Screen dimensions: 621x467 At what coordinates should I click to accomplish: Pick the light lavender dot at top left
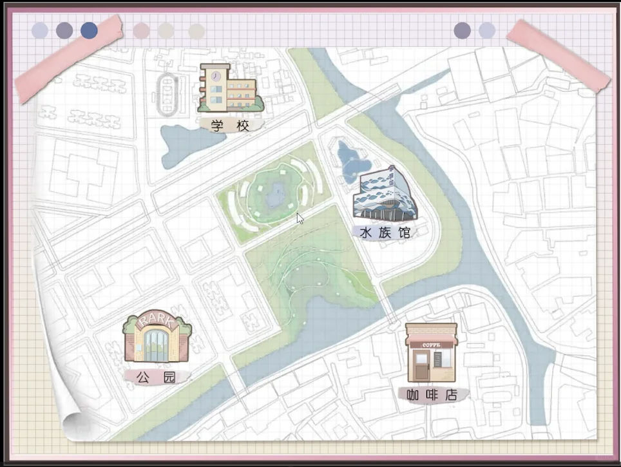point(40,30)
